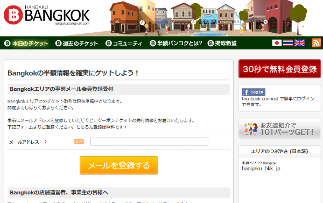Open the お友達紹介で101バーツGET banner
323x203 pixels.
click(x=279, y=129)
